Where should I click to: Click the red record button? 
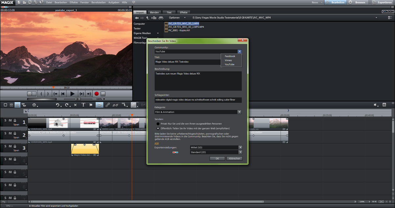click(96, 94)
